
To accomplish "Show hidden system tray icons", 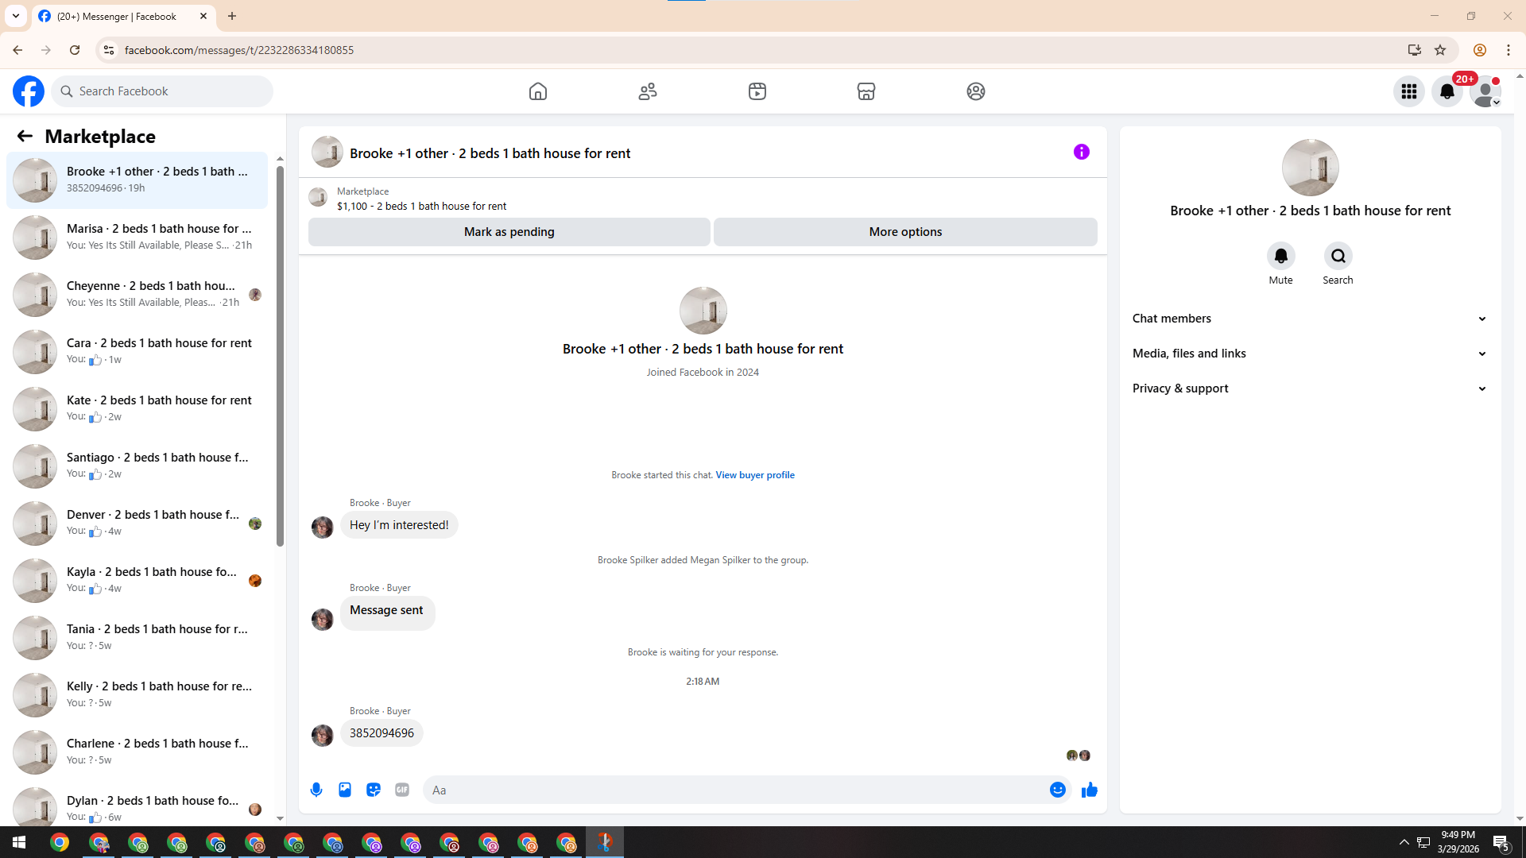I will pyautogui.click(x=1404, y=842).
